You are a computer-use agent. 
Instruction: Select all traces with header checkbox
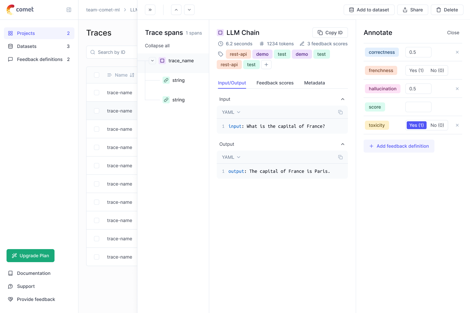point(97,75)
